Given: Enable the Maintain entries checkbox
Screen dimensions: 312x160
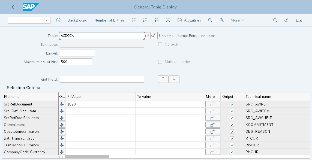Looking at the screenshot, I should (160, 62).
